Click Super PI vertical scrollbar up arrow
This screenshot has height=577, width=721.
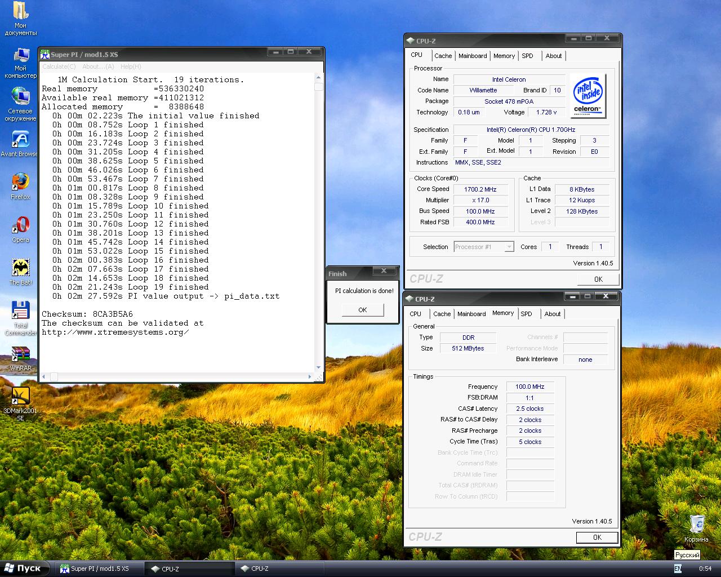pyautogui.click(x=319, y=77)
